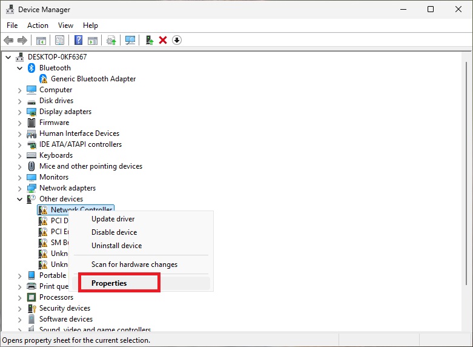Viewport: 473px width, 347px height.
Task: Click the Other devices question mark icon
Action: tap(31, 198)
